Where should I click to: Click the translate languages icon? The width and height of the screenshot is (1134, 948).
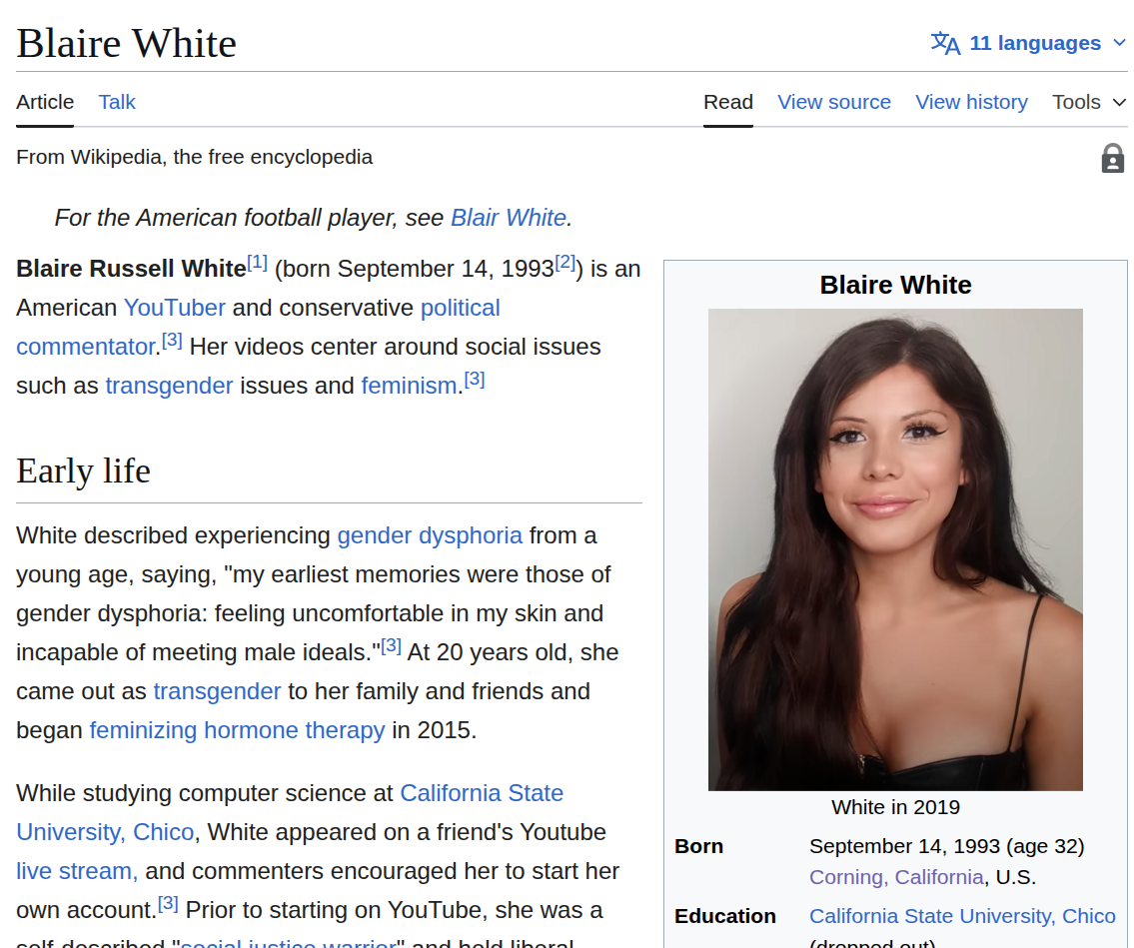tap(945, 43)
